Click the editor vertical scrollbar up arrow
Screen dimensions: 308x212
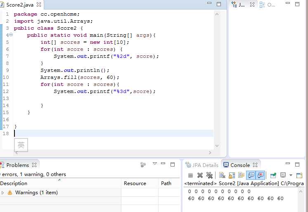(217, 14)
